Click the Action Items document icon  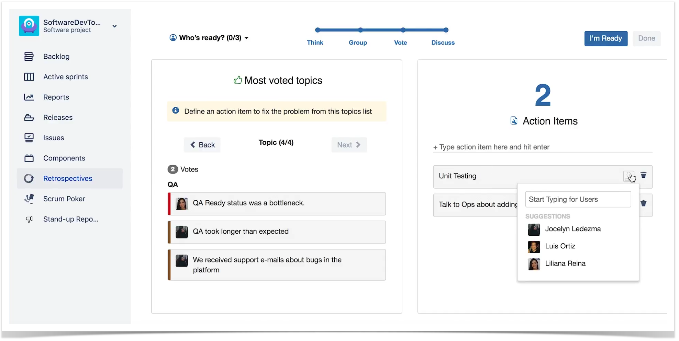pyautogui.click(x=514, y=121)
